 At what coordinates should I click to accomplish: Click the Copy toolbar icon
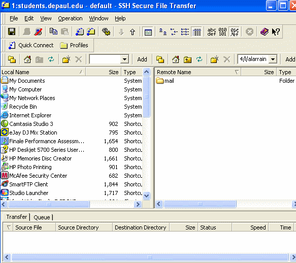pos(53,31)
